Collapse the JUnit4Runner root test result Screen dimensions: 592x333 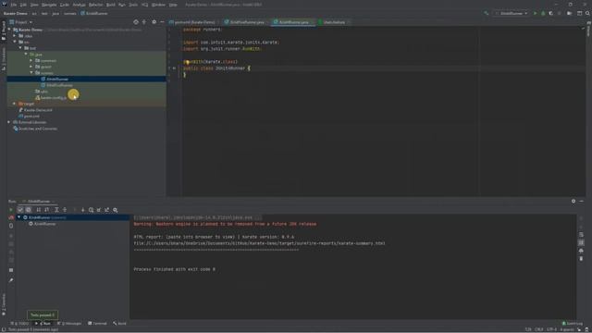click(18, 217)
